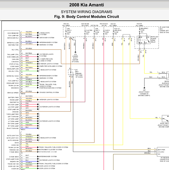Click the 'F RAIN SENS' pin label

click(x=14, y=152)
